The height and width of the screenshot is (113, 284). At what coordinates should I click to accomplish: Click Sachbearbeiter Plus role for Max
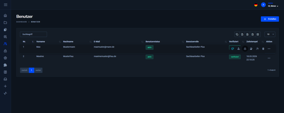tap(196, 47)
